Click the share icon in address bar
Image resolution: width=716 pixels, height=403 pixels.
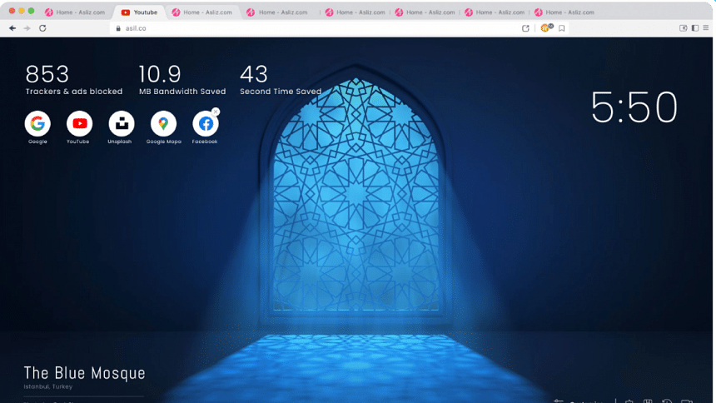(x=525, y=27)
